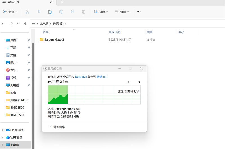The width and height of the screenshot is (225, 149).
Task: Sort by 大小 column header
Action: (x=181, y=32)
